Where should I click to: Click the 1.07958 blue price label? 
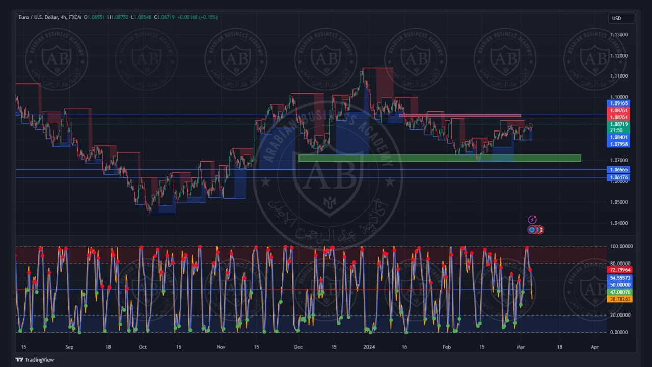click(x=619, y=144)
